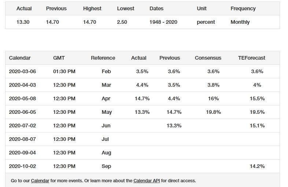288x187 pixels.
Task: Open the Calendar link in footer
Action: tap(40, 181)
